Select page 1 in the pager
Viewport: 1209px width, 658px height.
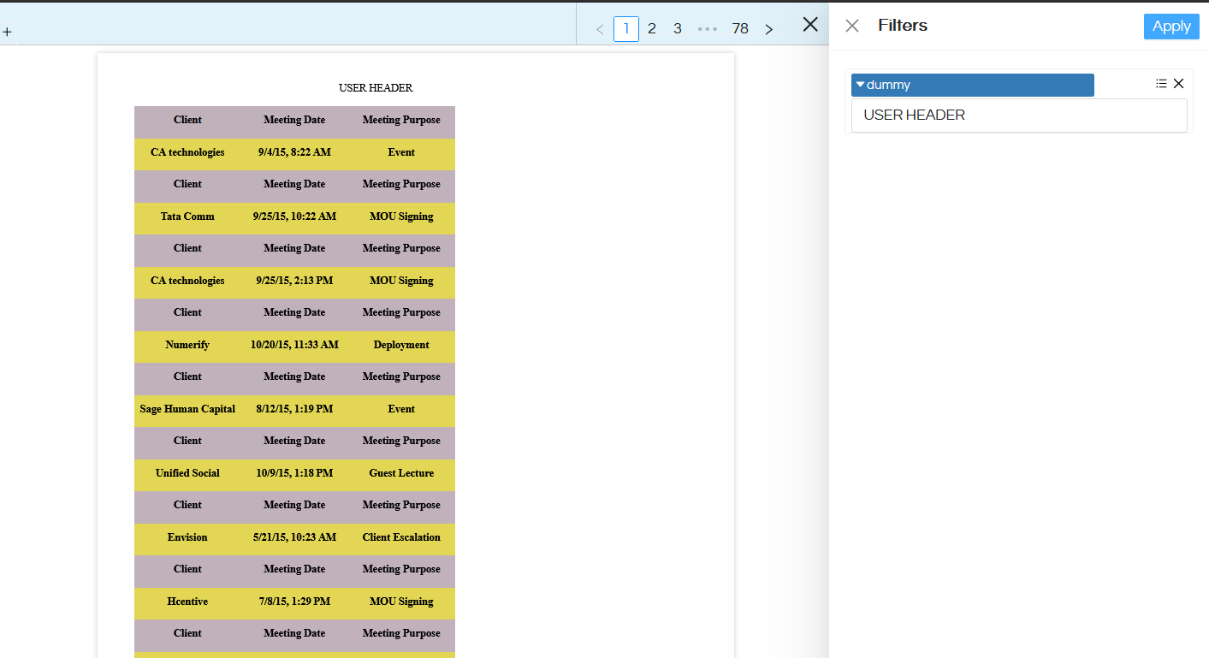point(625,28)
